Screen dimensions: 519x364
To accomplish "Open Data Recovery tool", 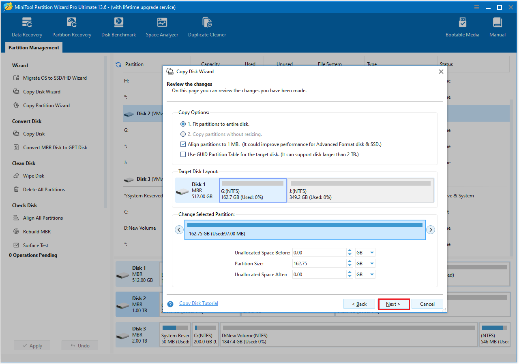I will coord(27,27).
